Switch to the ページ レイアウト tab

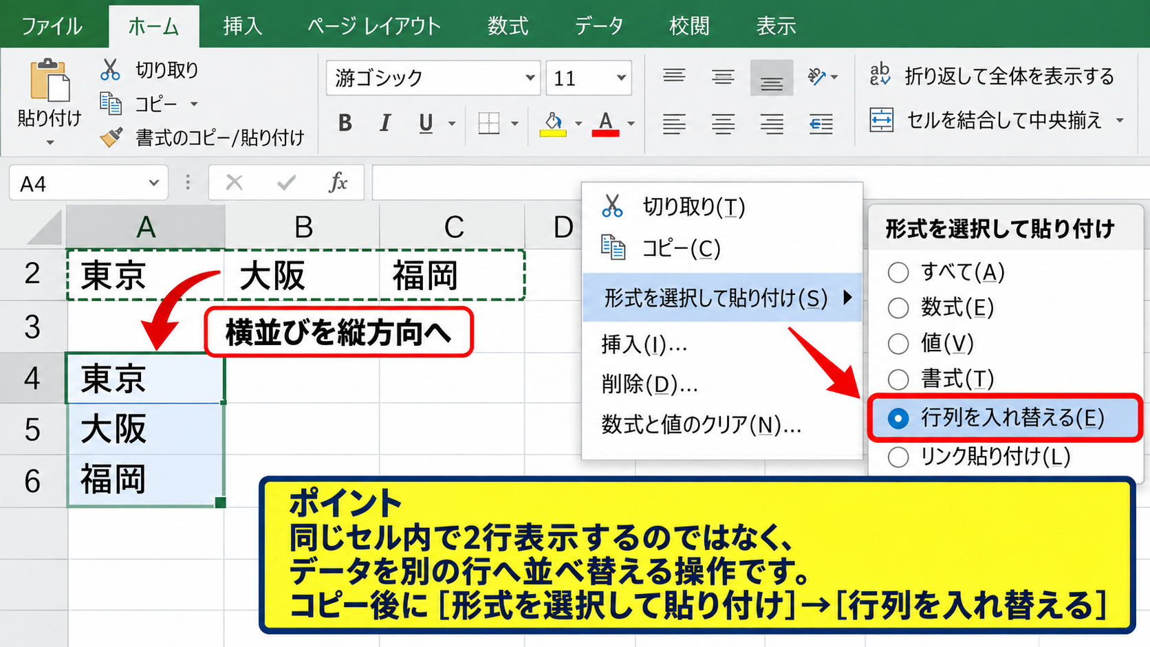(x=374, y=26)
